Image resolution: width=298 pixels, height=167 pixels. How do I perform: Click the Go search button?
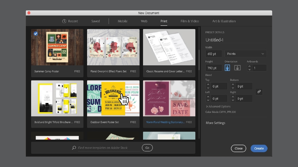pos(147,148)
